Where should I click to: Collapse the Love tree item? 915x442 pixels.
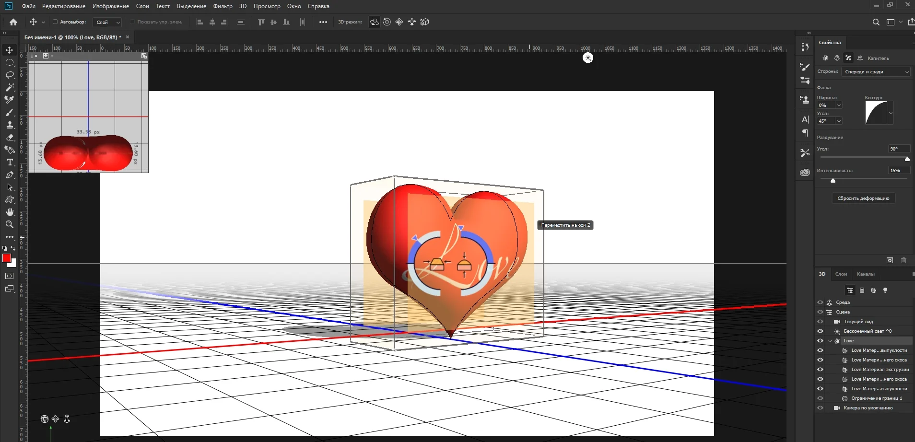[x=830, y=341]
